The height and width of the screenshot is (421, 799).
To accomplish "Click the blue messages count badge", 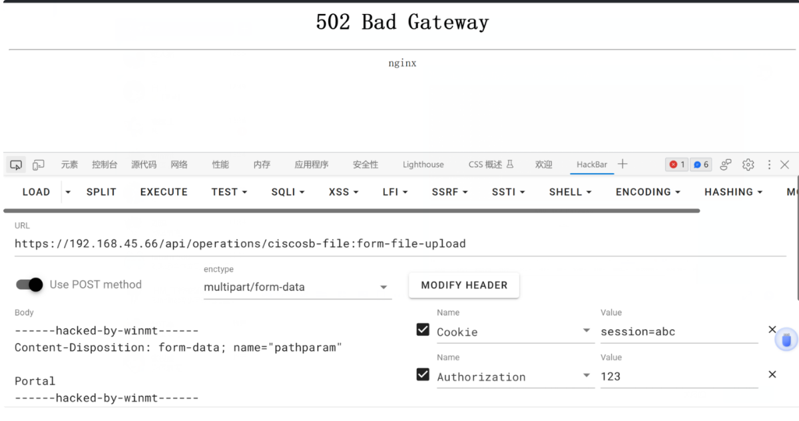I will (x=701, y=165).
